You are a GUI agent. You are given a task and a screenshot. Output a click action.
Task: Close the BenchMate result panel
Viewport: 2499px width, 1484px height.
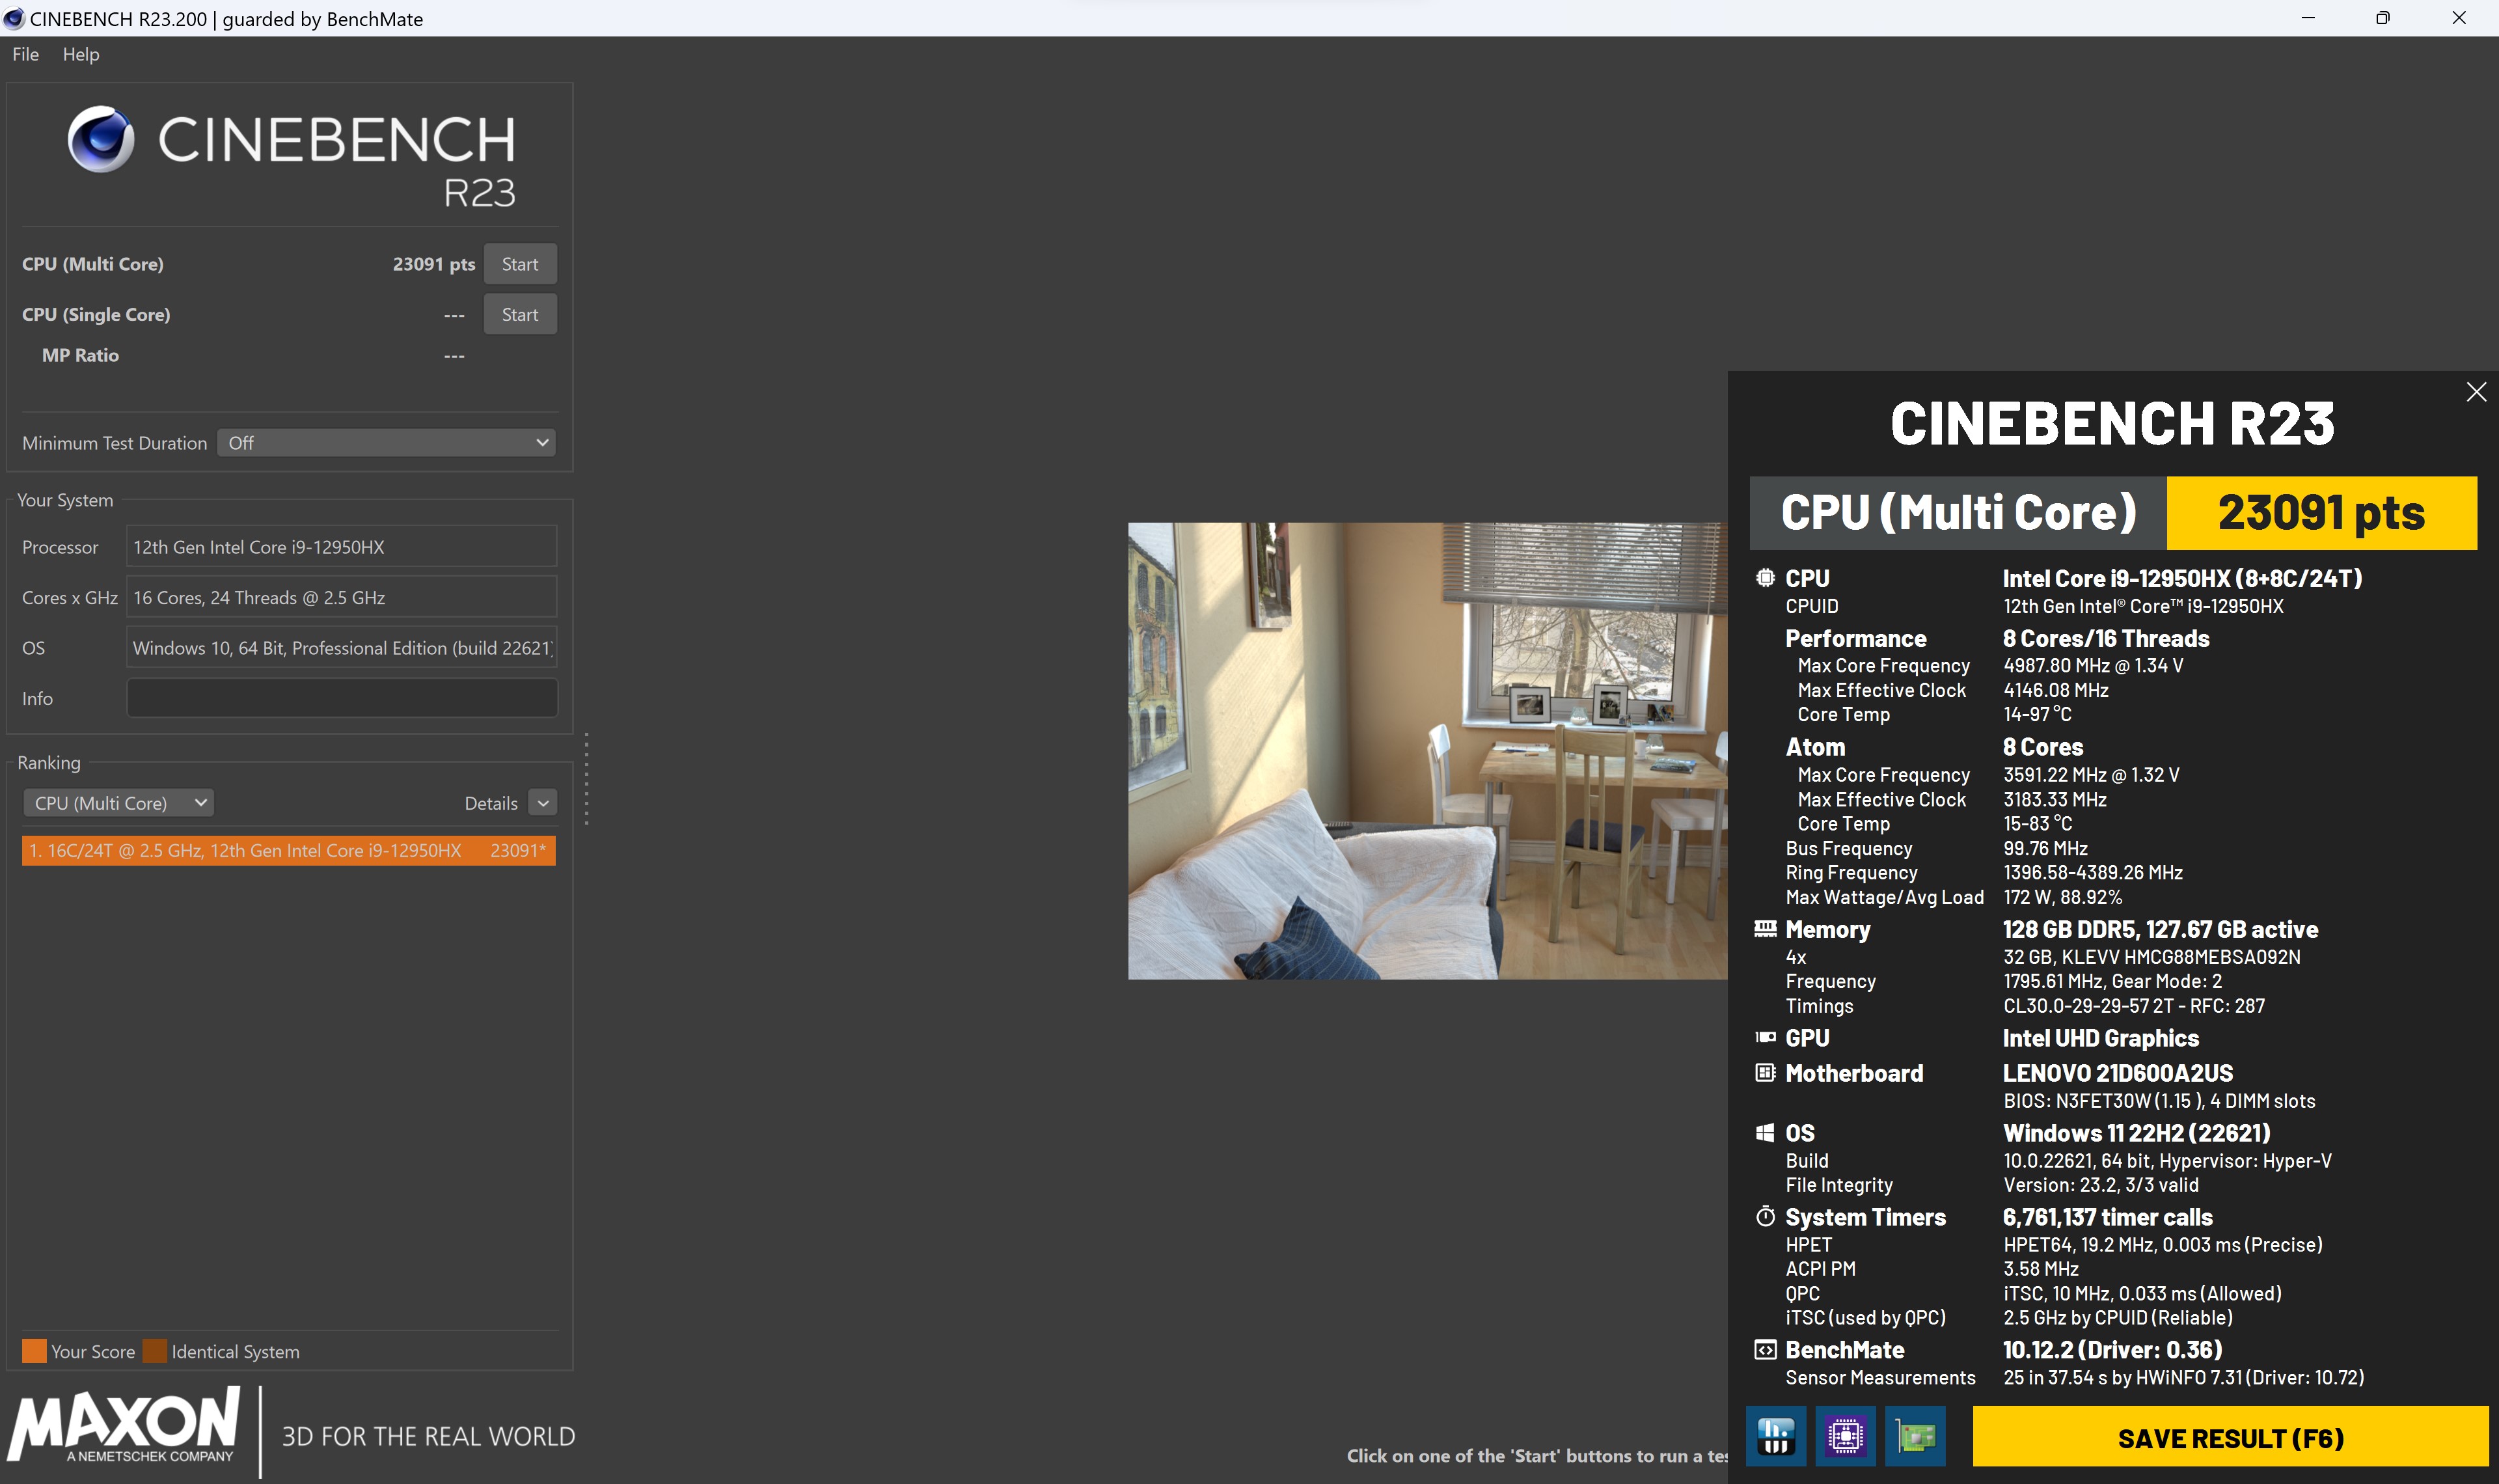[x=2475, y=392]
